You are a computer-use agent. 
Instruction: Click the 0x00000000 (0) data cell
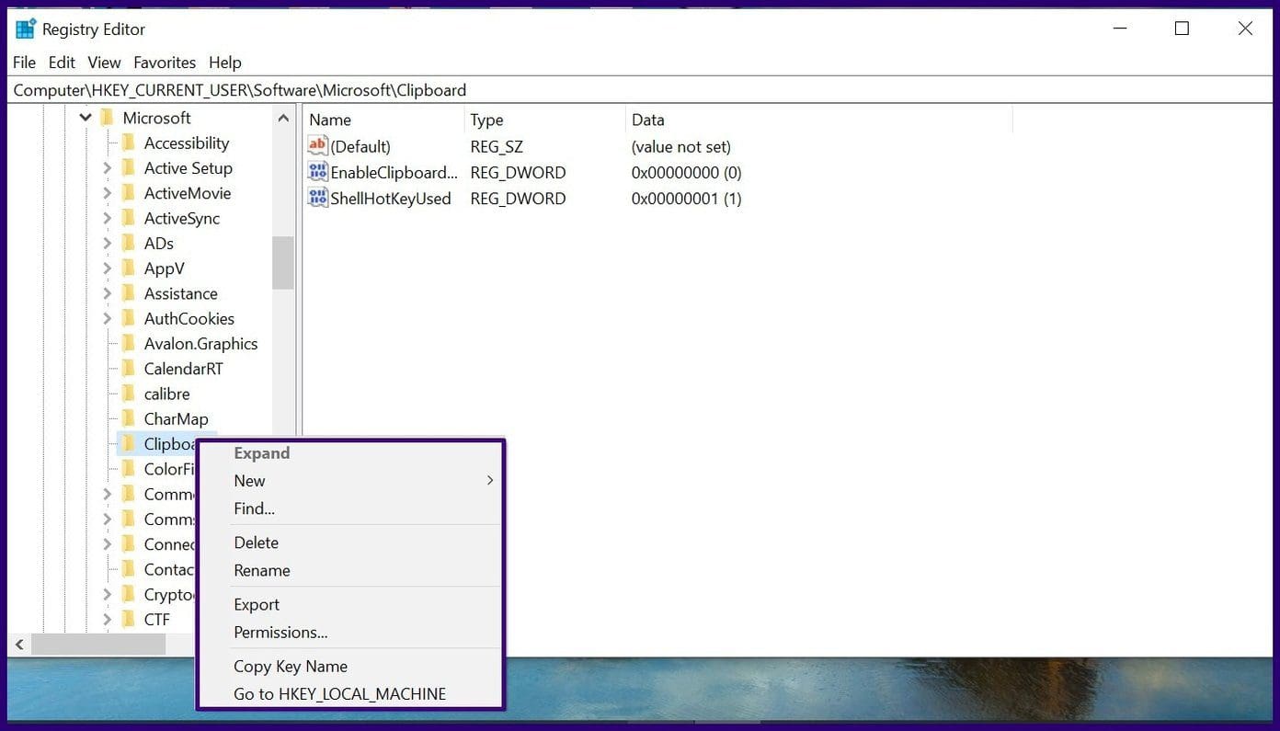(x=686, y=172)
